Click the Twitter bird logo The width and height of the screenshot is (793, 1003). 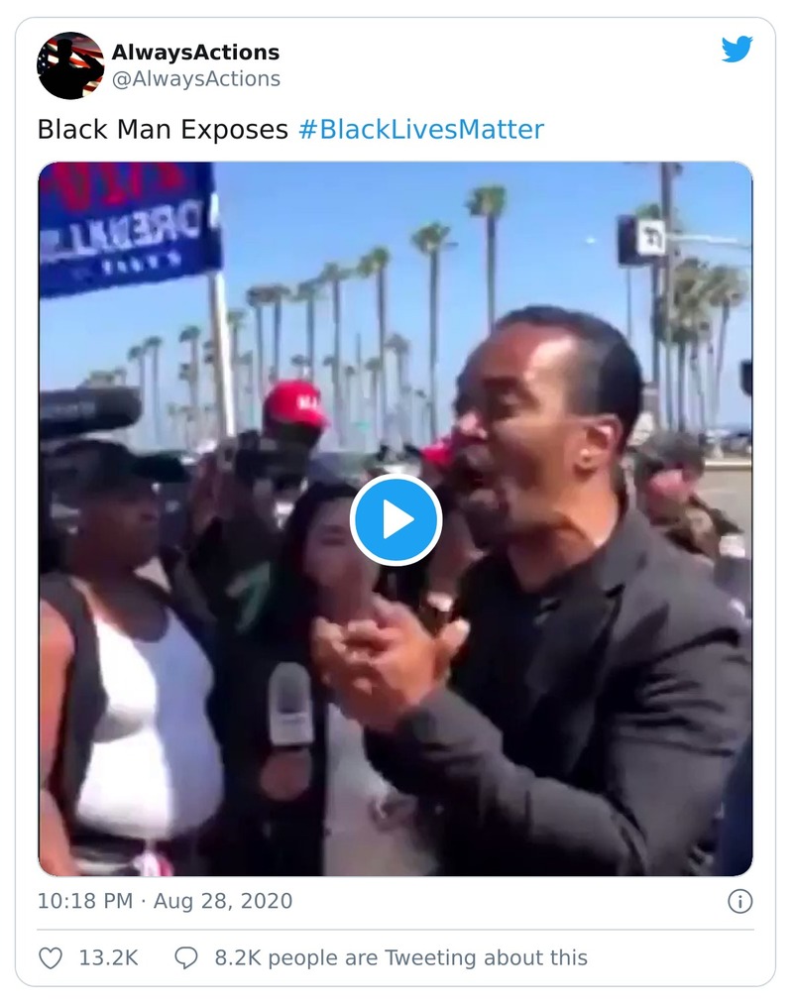(736, 50)
